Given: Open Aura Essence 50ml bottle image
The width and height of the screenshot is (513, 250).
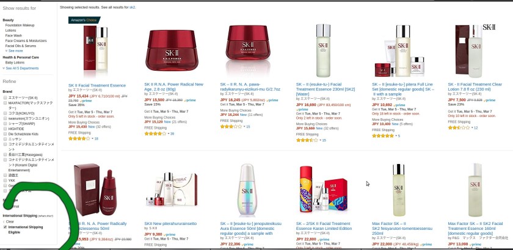Looking at the screenshot, I should 247,190.
